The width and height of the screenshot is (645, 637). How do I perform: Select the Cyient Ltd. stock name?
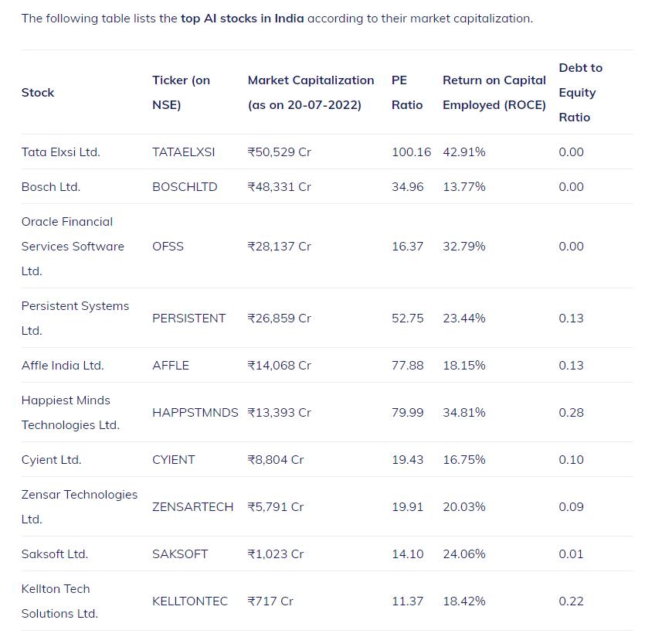click(51, 460)
